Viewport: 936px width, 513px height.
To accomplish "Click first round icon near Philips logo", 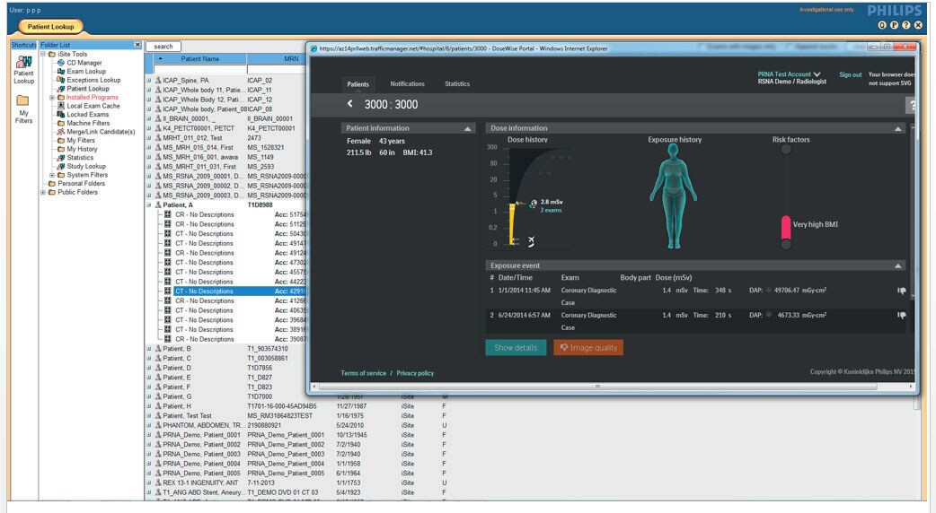I will tap(882, 25).
